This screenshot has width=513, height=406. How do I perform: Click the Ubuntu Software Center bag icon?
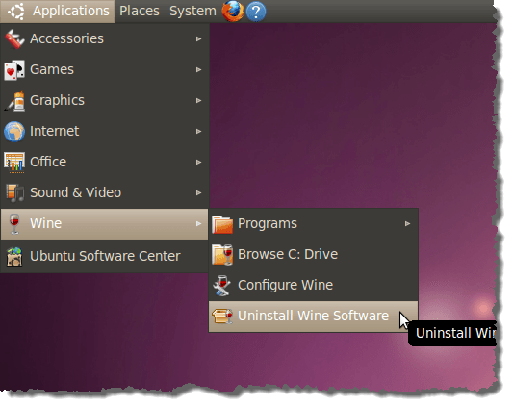tap(14, 257)
